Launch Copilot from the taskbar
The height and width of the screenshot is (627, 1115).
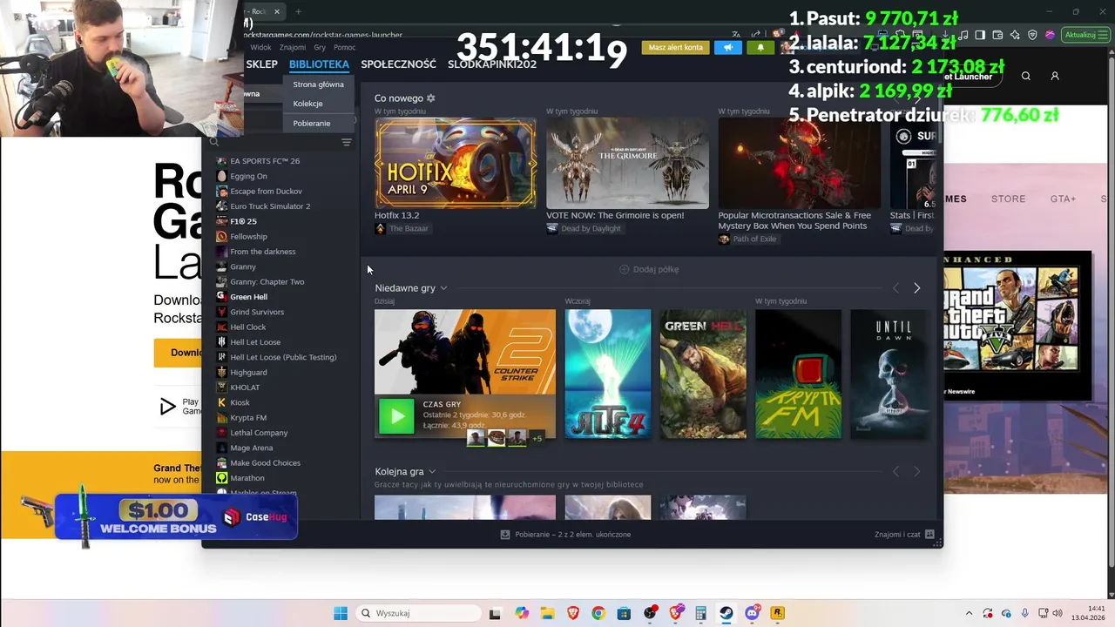[521, 613]
